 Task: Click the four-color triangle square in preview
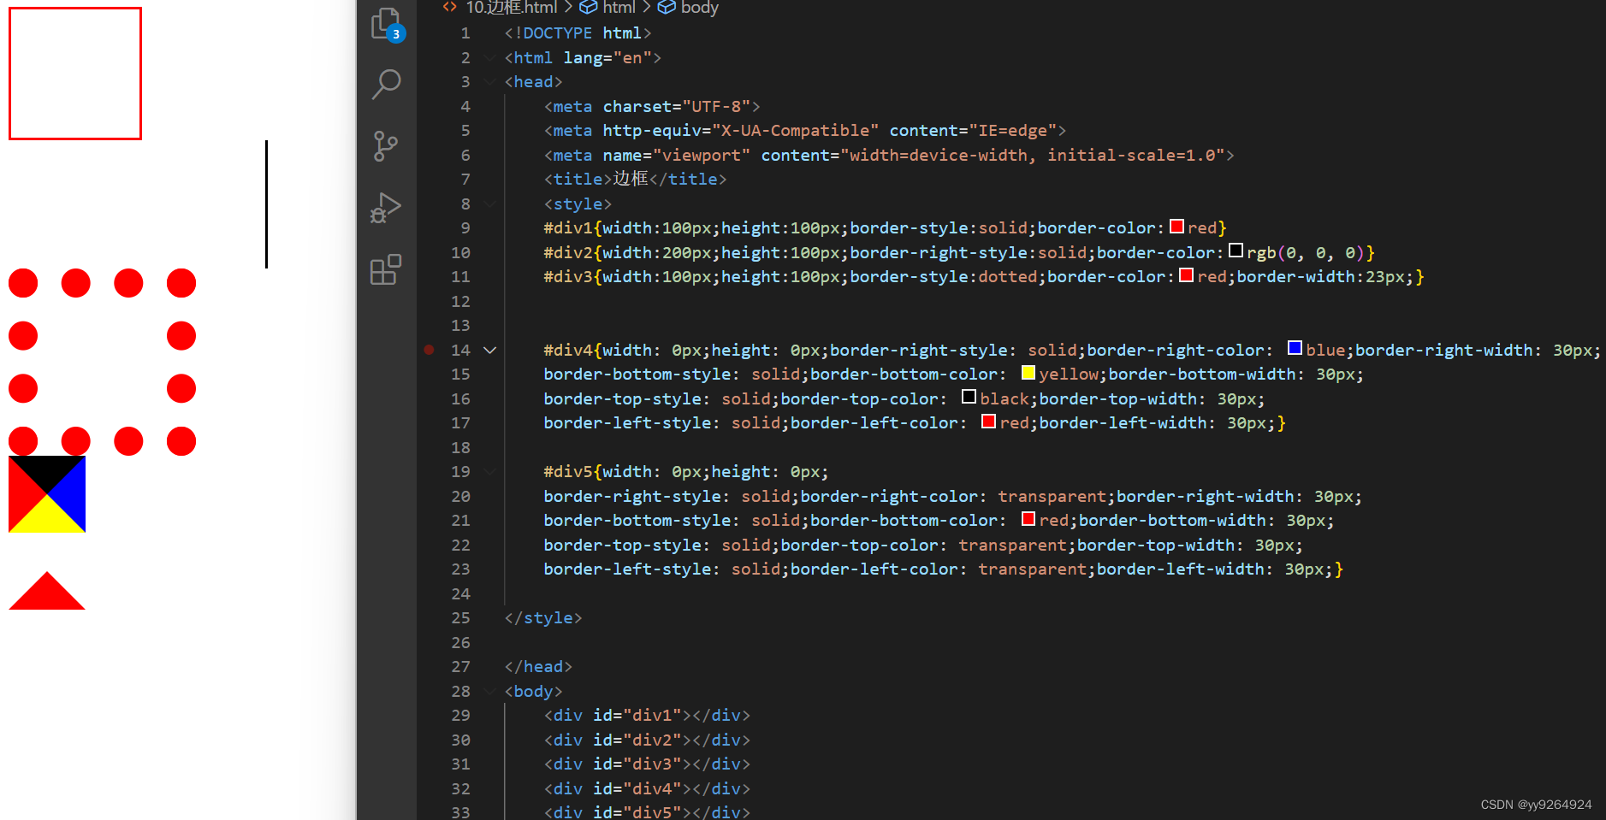tap(47, 494)
